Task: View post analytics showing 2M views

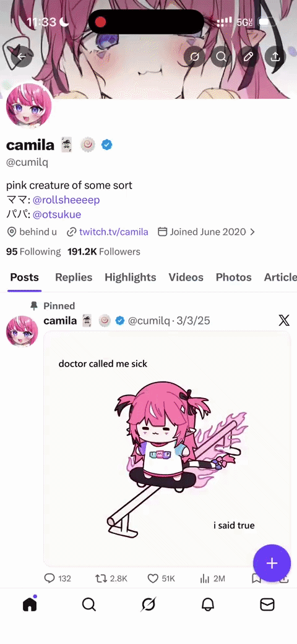Action: click(x=212, y=578)
